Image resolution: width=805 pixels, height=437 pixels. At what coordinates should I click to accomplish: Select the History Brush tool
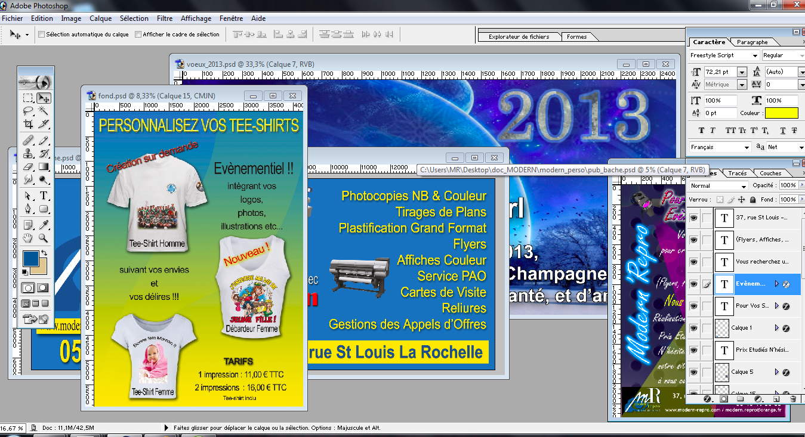[44, 154]
